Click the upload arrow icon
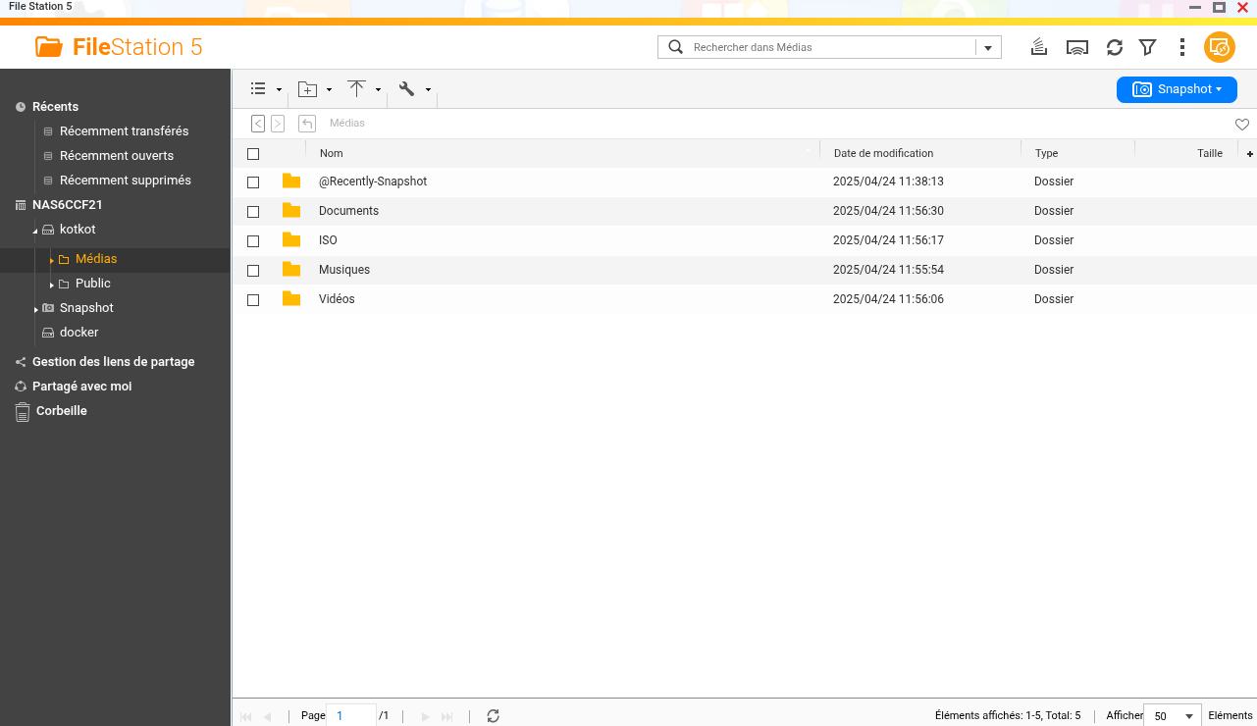The width and height of the screenshot is (1257, 726). pos(356,88)
